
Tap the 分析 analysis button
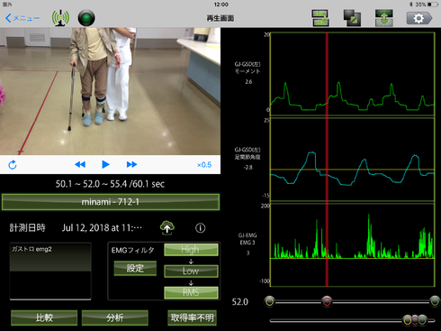(115, 317)
